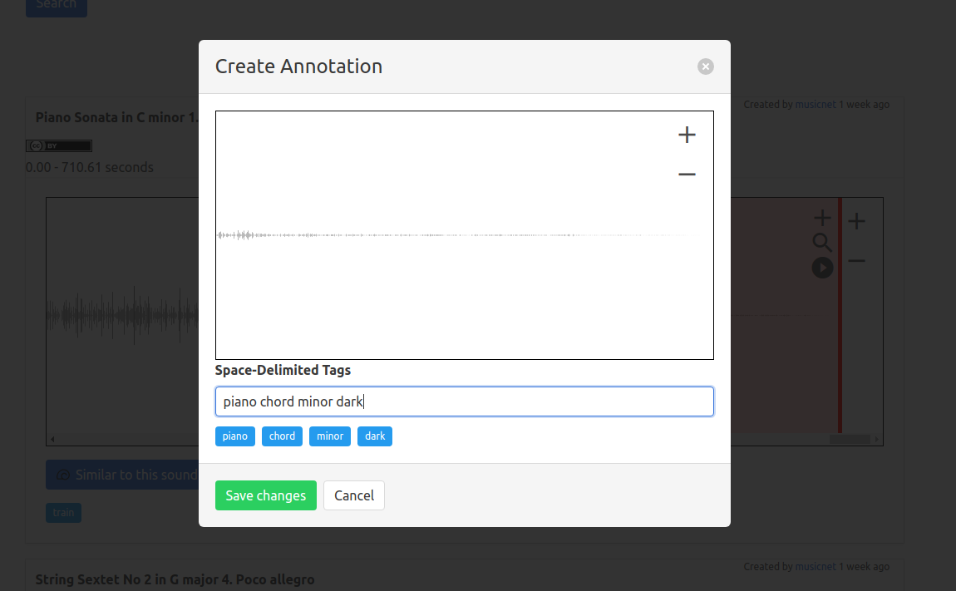Click the search magnifier icon on background player
The height and width of the screenshot is (591, 956).
coord(822,243)
